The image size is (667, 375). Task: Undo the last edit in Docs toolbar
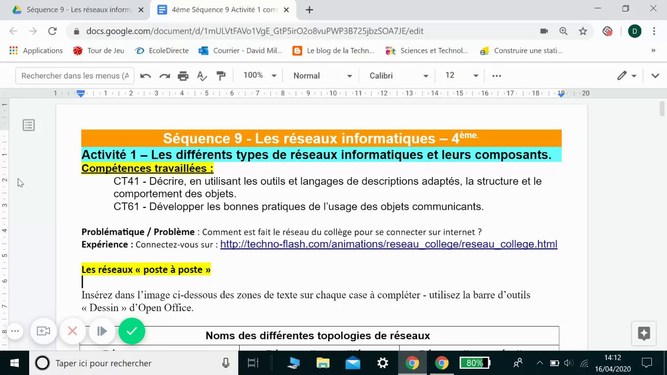tap(145, 76)
